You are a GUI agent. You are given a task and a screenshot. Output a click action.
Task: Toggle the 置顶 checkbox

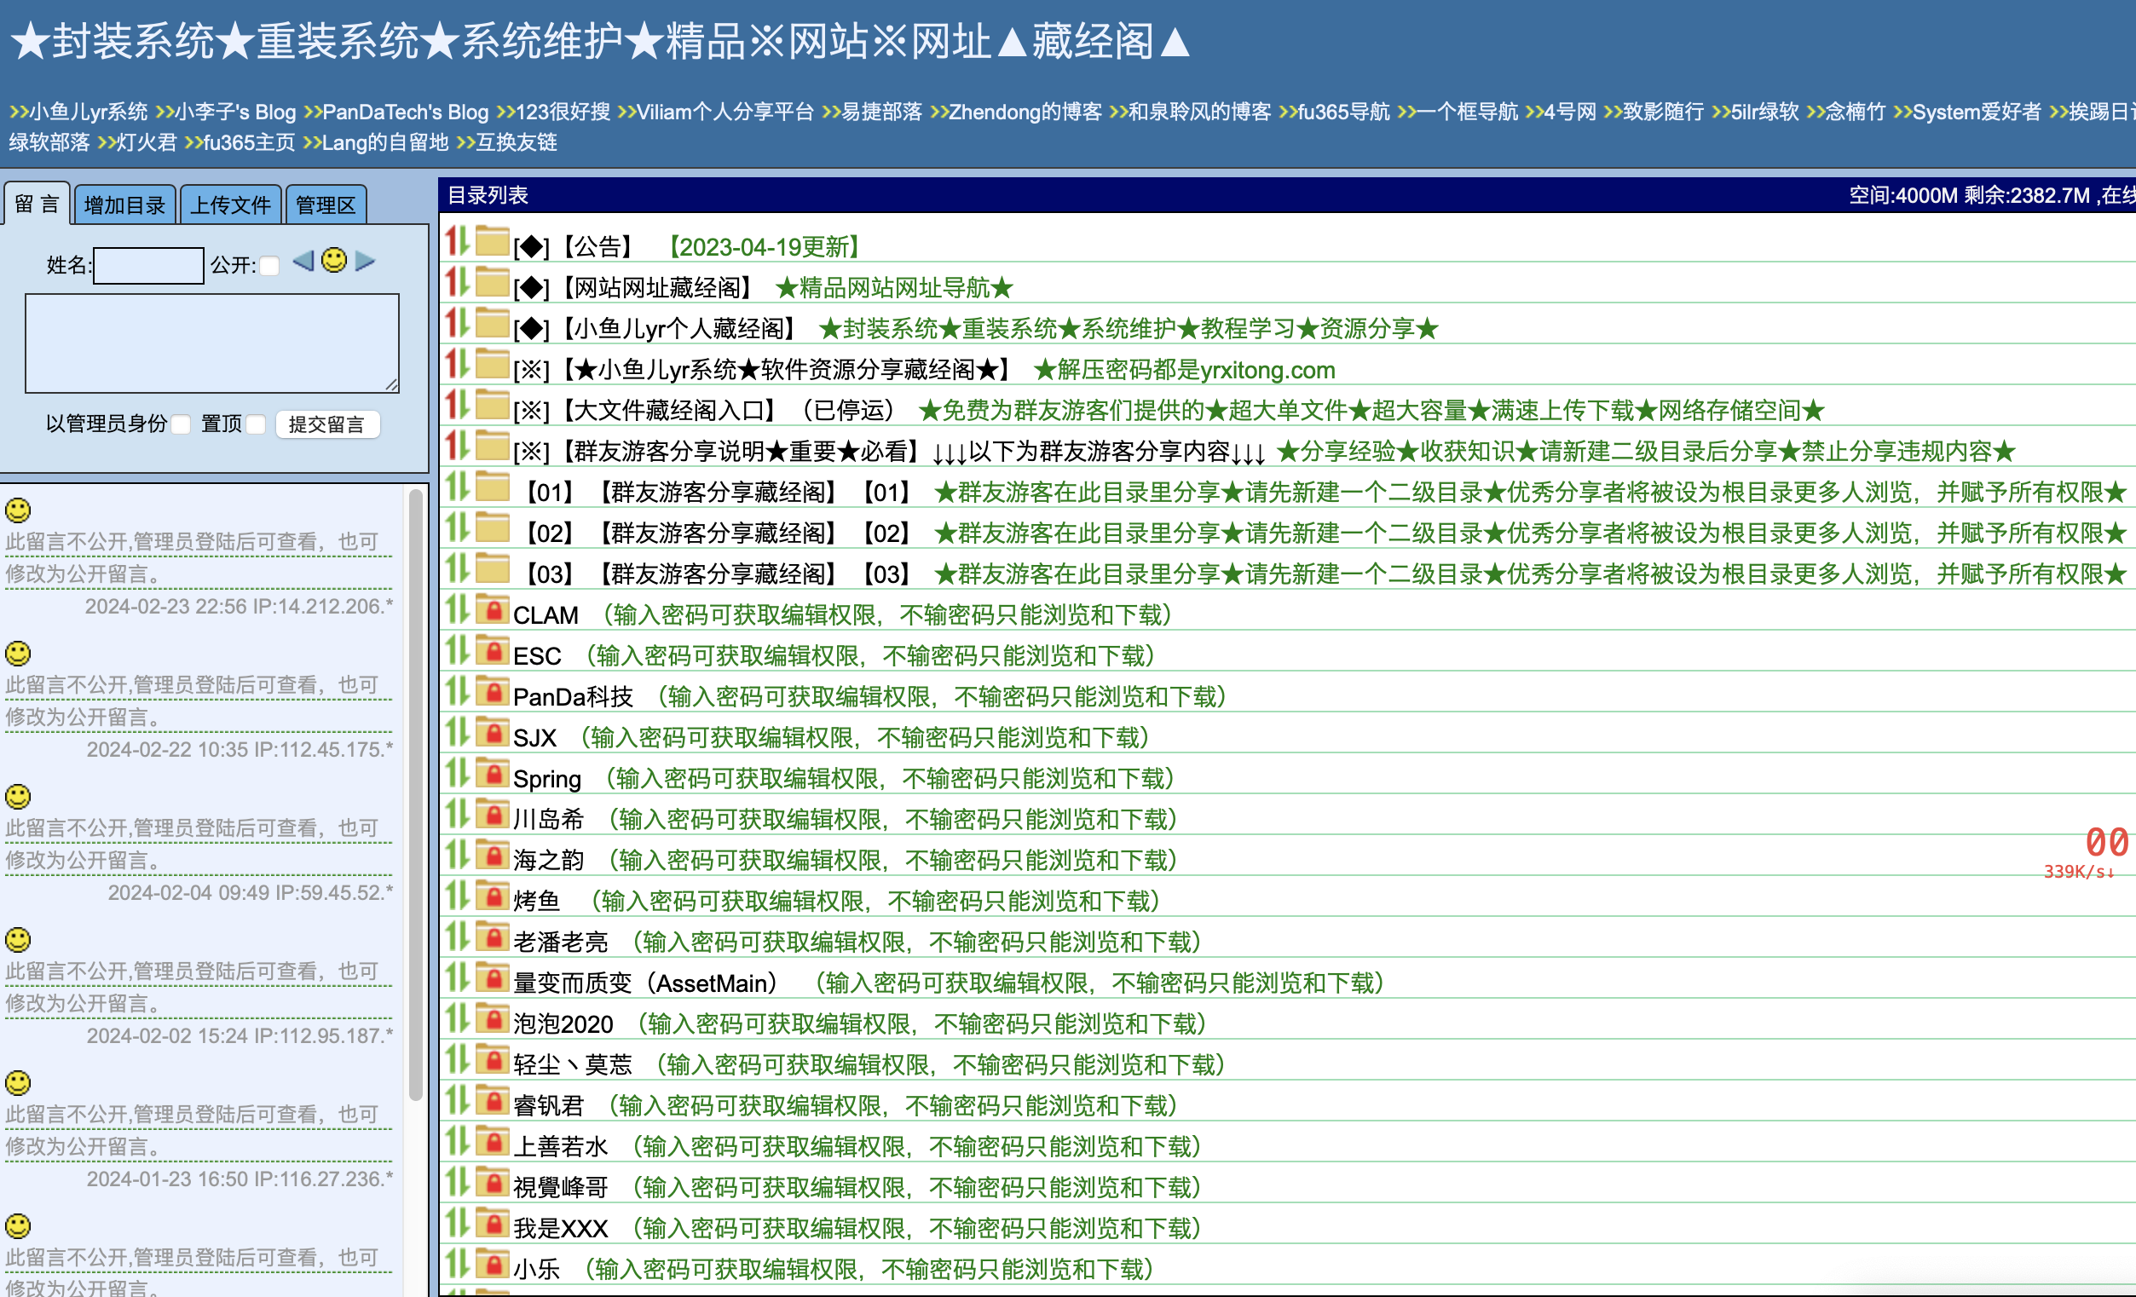click(256, 424)
